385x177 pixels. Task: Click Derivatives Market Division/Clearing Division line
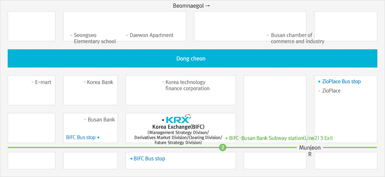178,137
